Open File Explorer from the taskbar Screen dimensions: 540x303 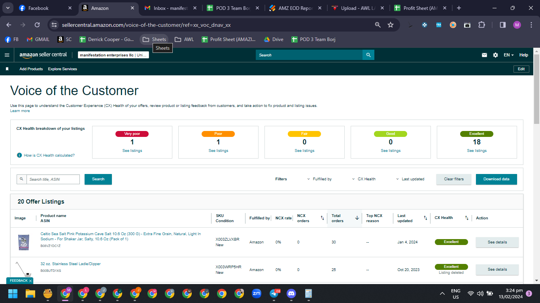[30, 294]
